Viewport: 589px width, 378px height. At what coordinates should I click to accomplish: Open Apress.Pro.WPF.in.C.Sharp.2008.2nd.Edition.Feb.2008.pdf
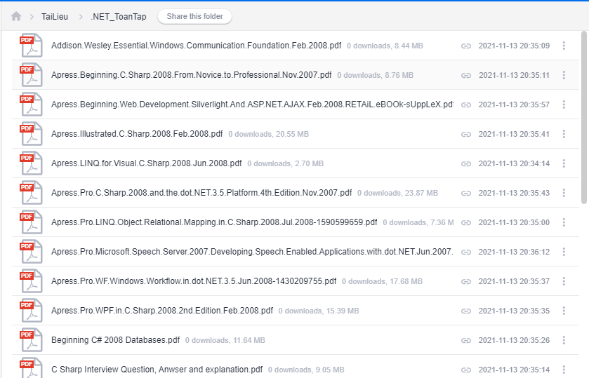click(x=162, y=311)
